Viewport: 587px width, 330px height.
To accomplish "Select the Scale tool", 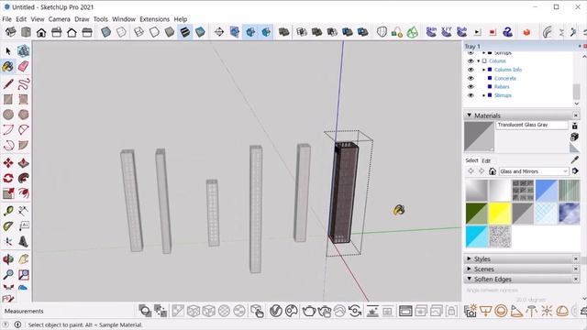I will click(x=8, y=193).
